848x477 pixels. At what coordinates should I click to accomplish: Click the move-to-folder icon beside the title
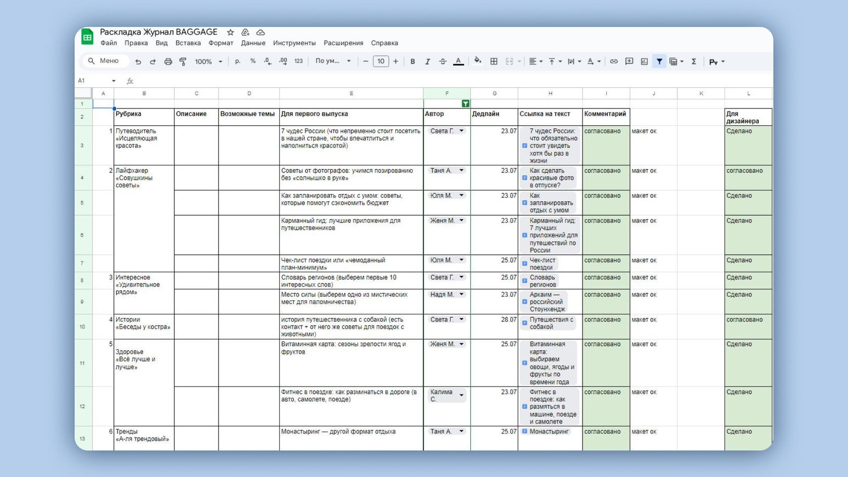[x=245, y=32]
